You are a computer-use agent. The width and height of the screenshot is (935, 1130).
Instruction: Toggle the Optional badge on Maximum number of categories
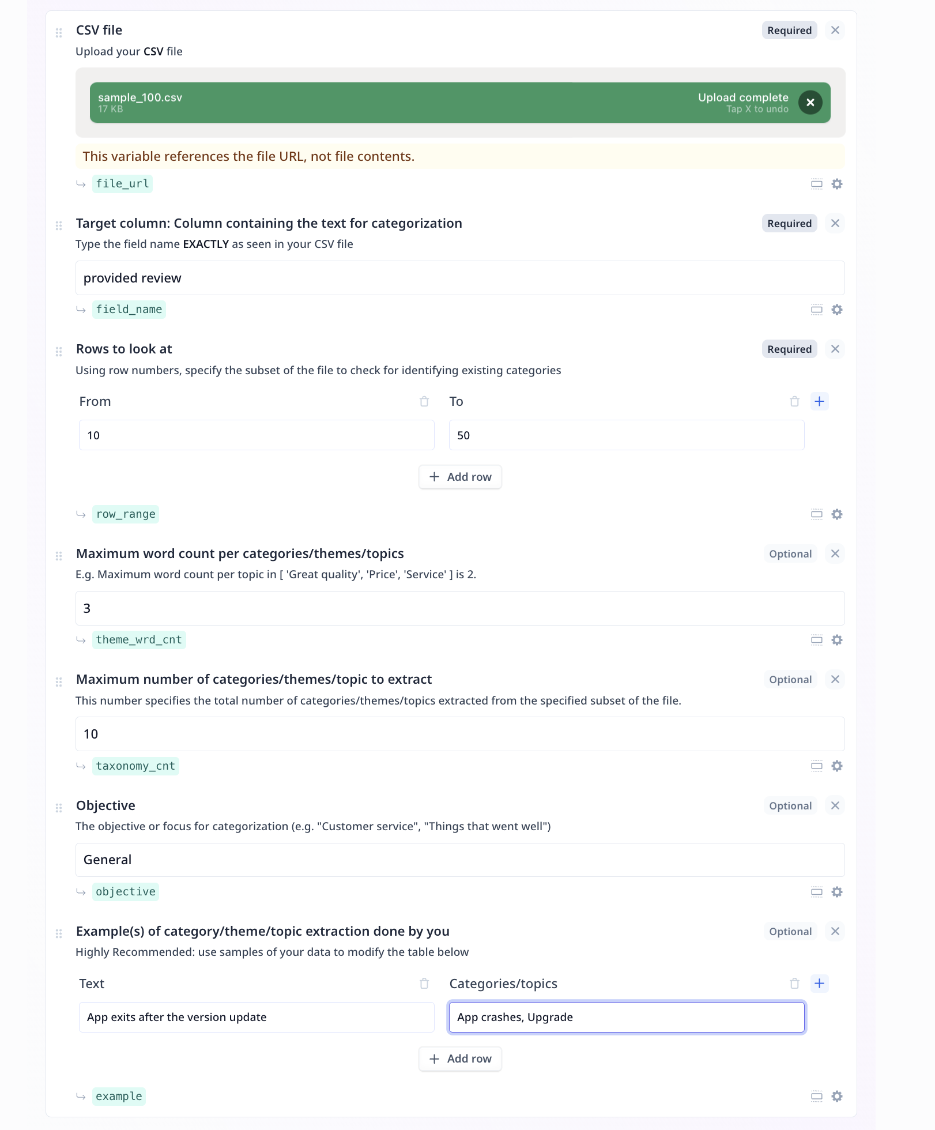pyautogui.click(x=790, y=679)
